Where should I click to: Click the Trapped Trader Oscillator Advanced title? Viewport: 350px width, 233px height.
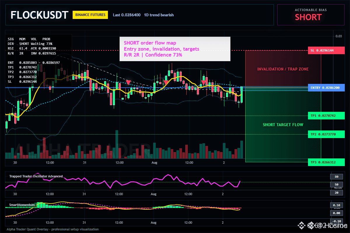(36, 176)
